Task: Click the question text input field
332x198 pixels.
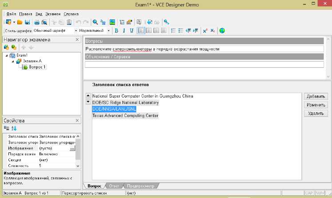Action: point(204,49)
